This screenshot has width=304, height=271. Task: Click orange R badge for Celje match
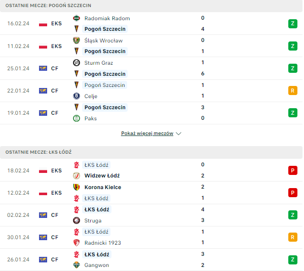coord(292,91)
